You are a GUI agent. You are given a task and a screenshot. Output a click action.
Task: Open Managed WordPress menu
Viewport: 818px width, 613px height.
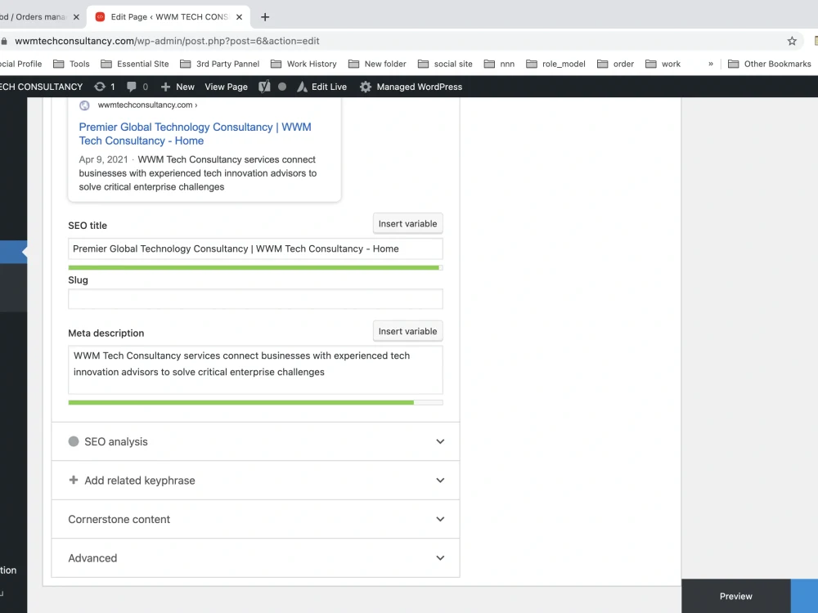click(x=411, y=87)
